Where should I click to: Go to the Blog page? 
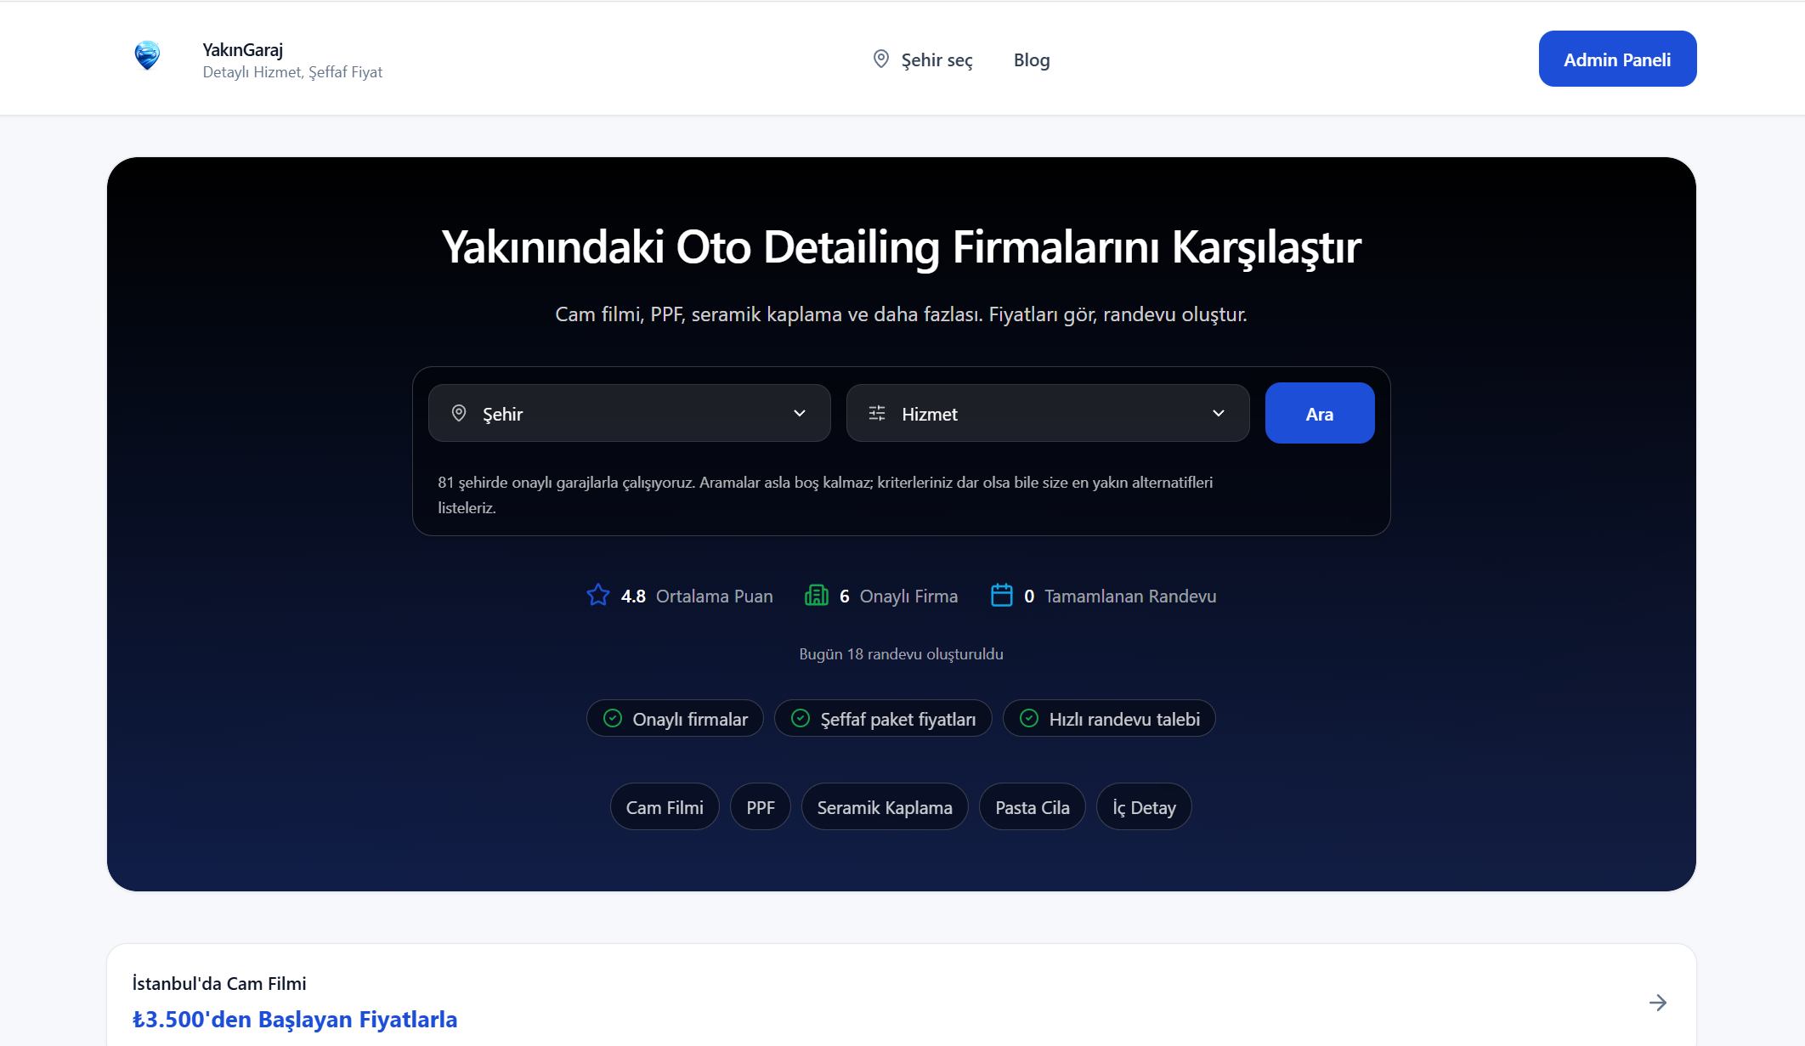coord(1031,60)
